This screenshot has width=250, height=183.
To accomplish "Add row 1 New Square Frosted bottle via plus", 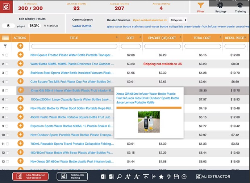I will (20, 55).
